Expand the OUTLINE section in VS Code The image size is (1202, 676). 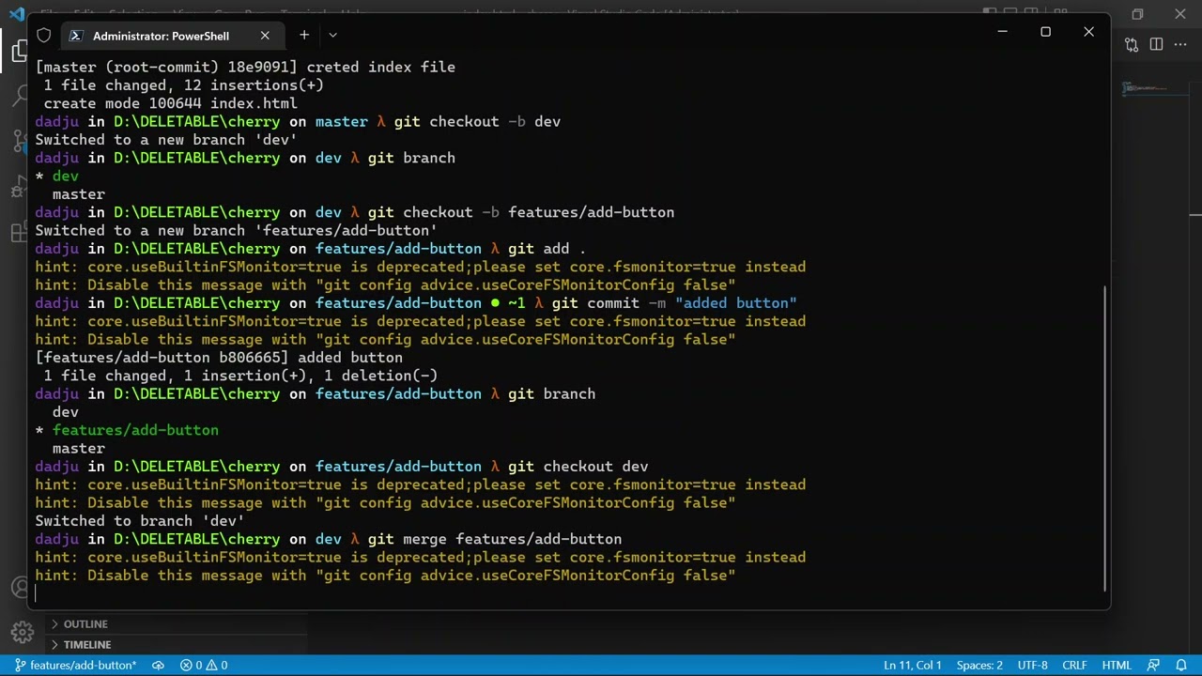click(85, 623)
